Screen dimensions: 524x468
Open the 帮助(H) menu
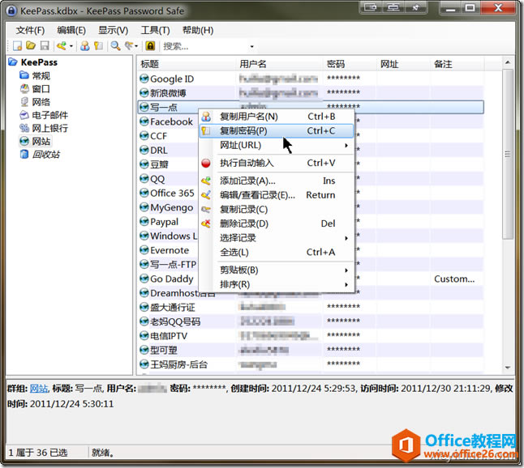click(x=197, y=30)
